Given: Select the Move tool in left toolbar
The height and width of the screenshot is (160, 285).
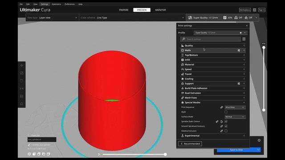Looking at the screenshot, I should pos(22,65).
